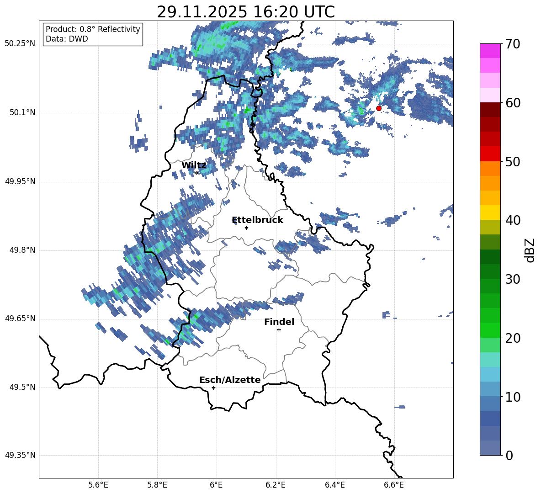
Task: Click the 50.25°N latitude label
Action: [x=20, y=44]
